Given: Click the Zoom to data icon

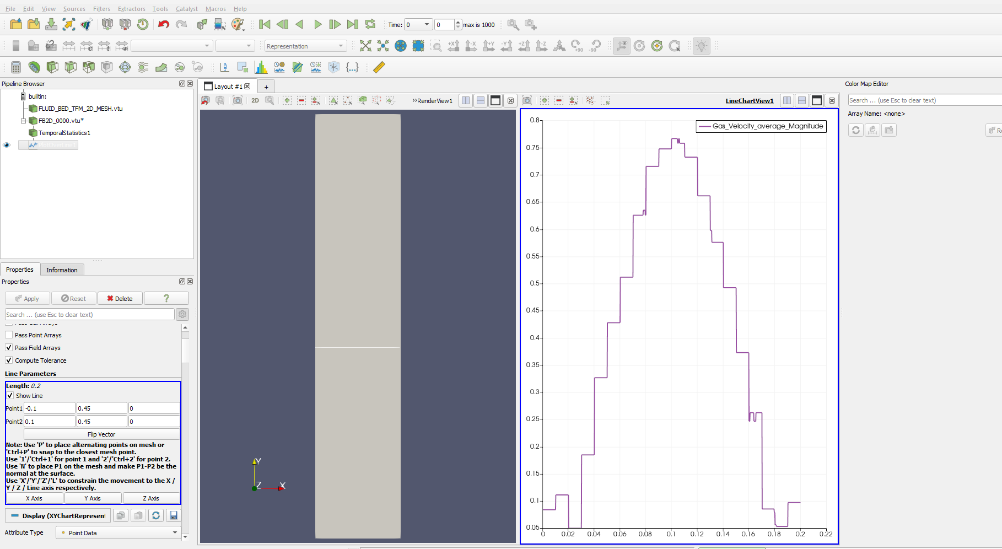Looking at the screenshot, I should tap(383, 46).
